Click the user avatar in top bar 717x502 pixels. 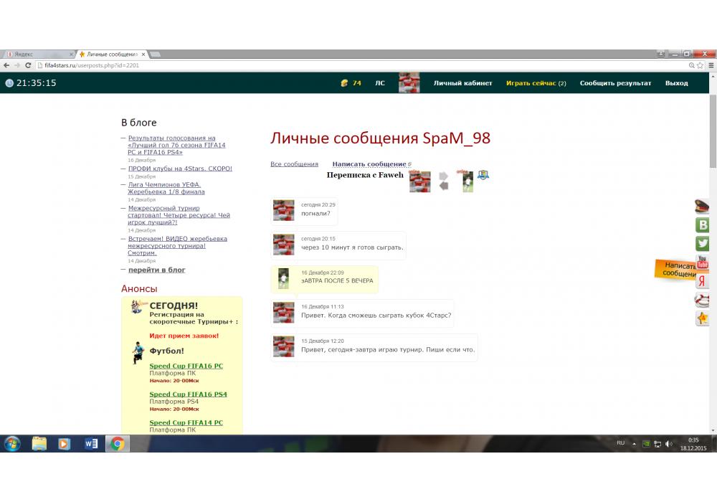click(x=409, y=82)
